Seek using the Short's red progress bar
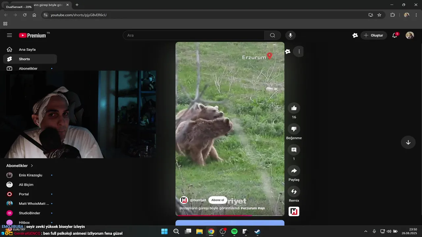 pyautogui.click(x=230, y=215)
